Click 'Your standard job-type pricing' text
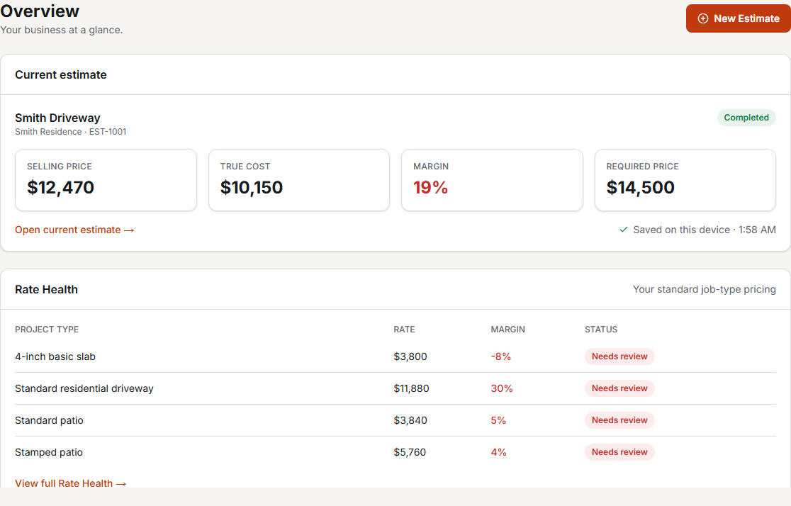Screen dimensions: 791x506 [705, 290]
